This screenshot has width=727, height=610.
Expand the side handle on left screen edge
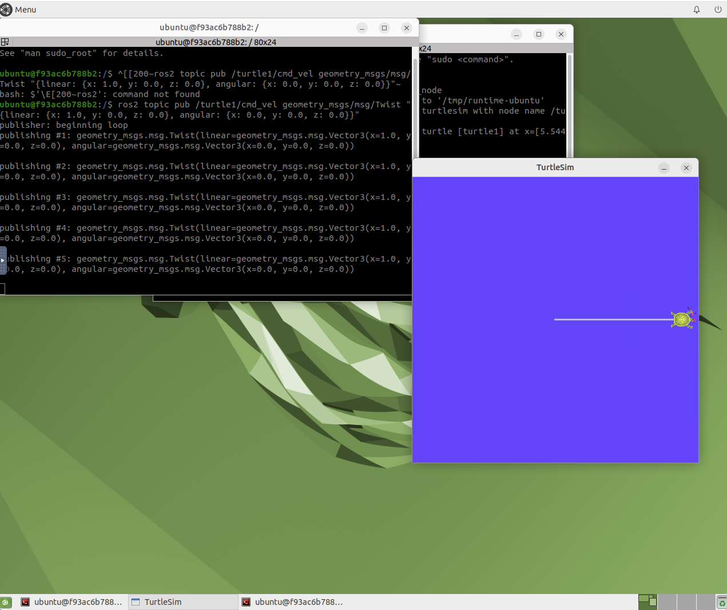tap(3, 260)
